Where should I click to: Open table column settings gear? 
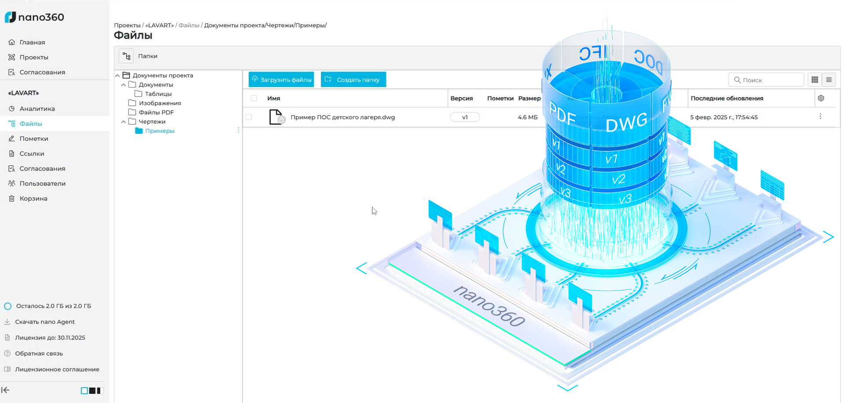[x=821, y=98]
